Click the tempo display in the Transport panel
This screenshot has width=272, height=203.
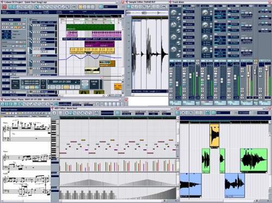pyautogui.click(x=94, y=83)
